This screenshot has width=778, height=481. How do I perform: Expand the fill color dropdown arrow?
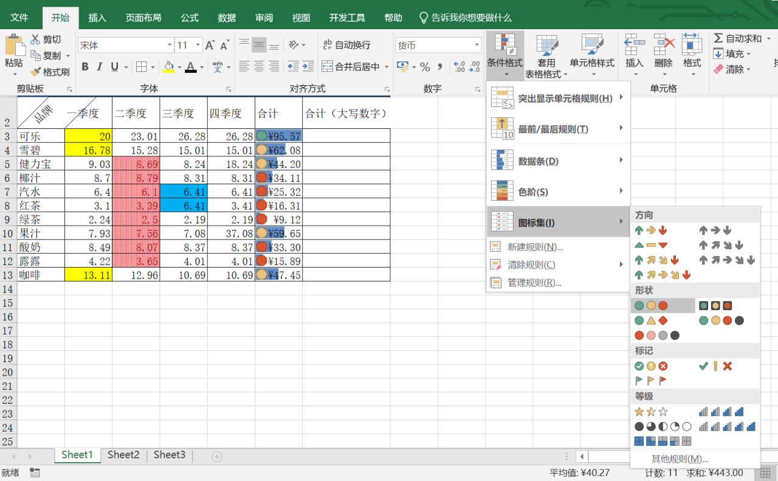(180, 67)
